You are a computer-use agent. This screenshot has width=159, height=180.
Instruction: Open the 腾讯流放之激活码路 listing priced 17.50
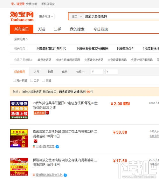tap(65, 162)
